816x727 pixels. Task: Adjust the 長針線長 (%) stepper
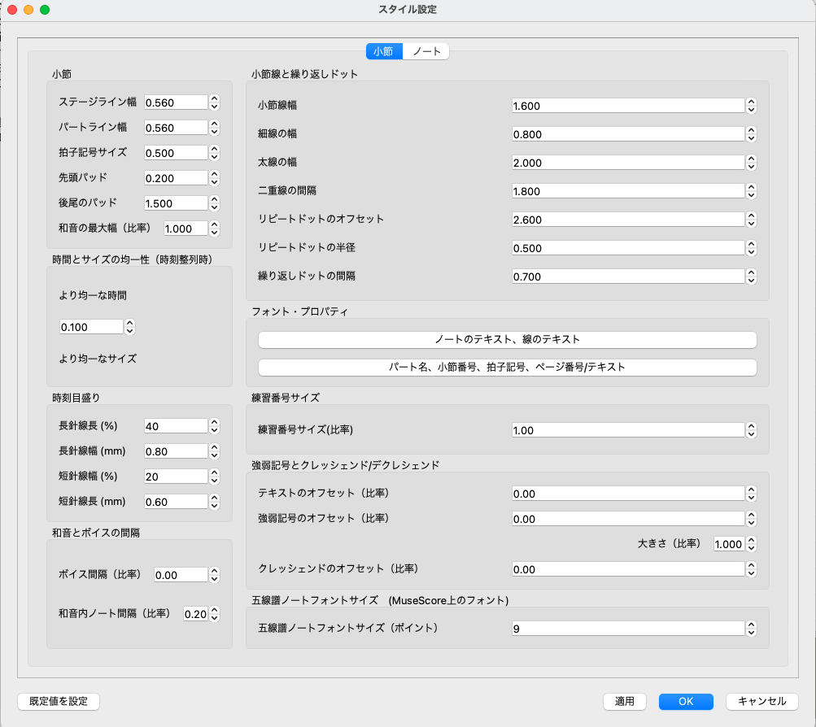tap(215, 426)
